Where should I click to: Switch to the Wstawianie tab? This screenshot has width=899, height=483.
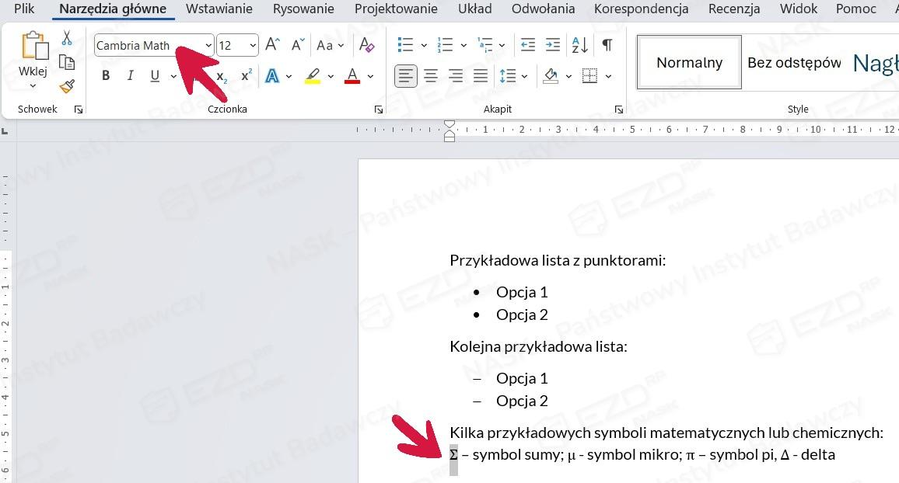click(219, 9)
